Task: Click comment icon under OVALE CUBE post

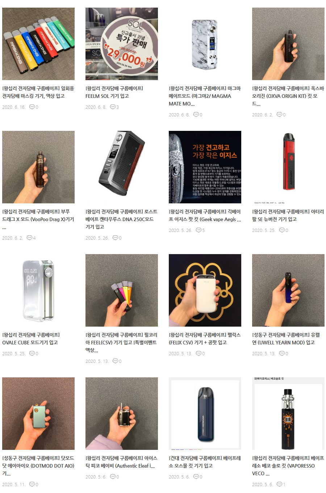Action: pos(32,353)
